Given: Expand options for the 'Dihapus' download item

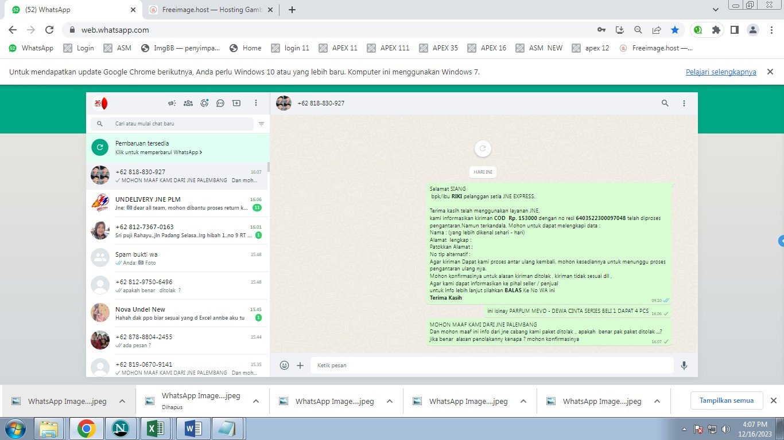Looking at the screenshot, I should (x=256, y=401).
